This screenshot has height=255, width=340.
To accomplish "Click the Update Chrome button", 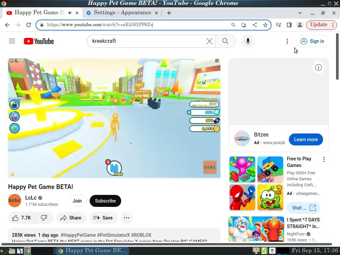I will coord(318,25).
